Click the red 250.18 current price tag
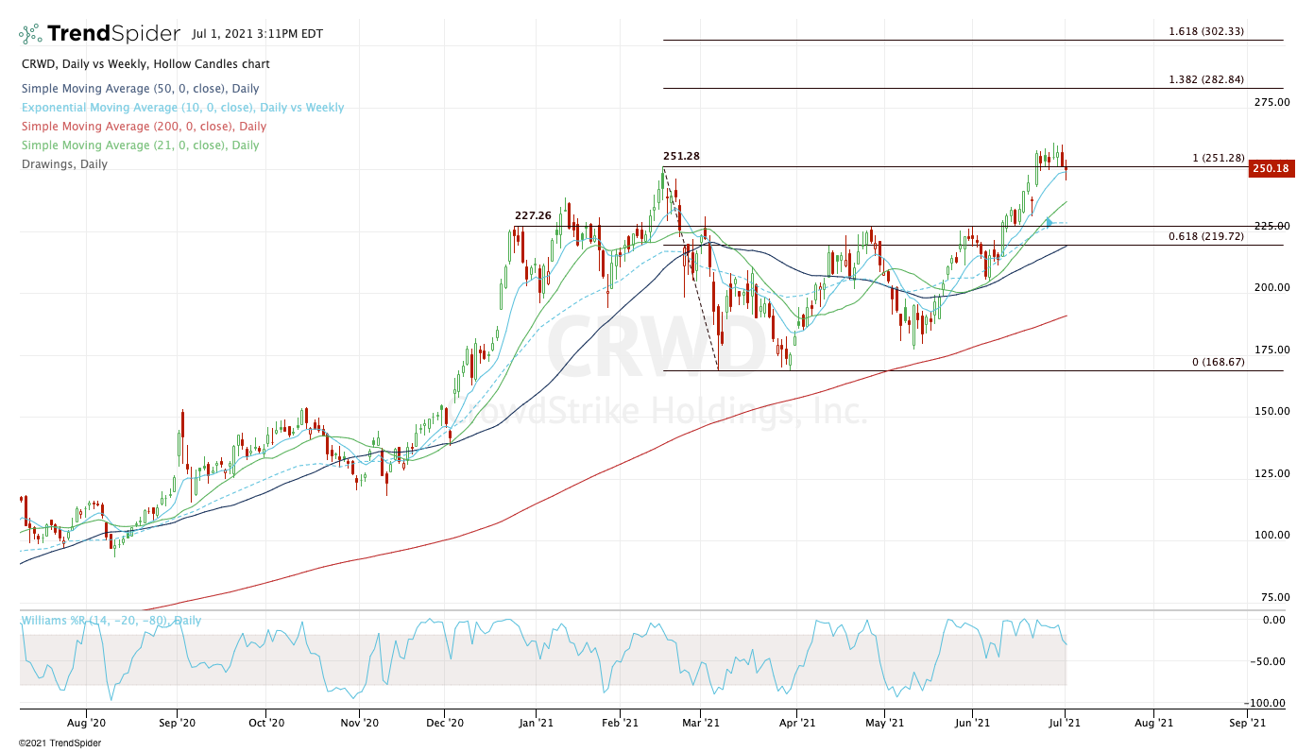The height and width of the screenshot is (752, 1314). tap(1270, 168)
